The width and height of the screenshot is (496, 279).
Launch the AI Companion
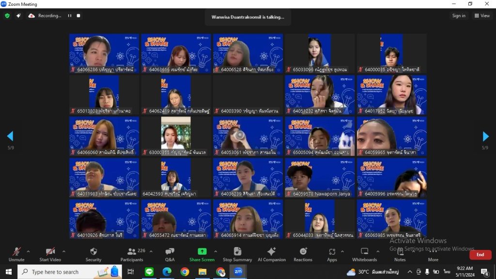pos(271,255)
